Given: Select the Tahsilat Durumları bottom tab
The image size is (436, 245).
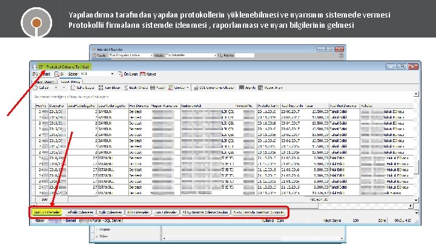Looking at the screenshot, I should point(259,212).
